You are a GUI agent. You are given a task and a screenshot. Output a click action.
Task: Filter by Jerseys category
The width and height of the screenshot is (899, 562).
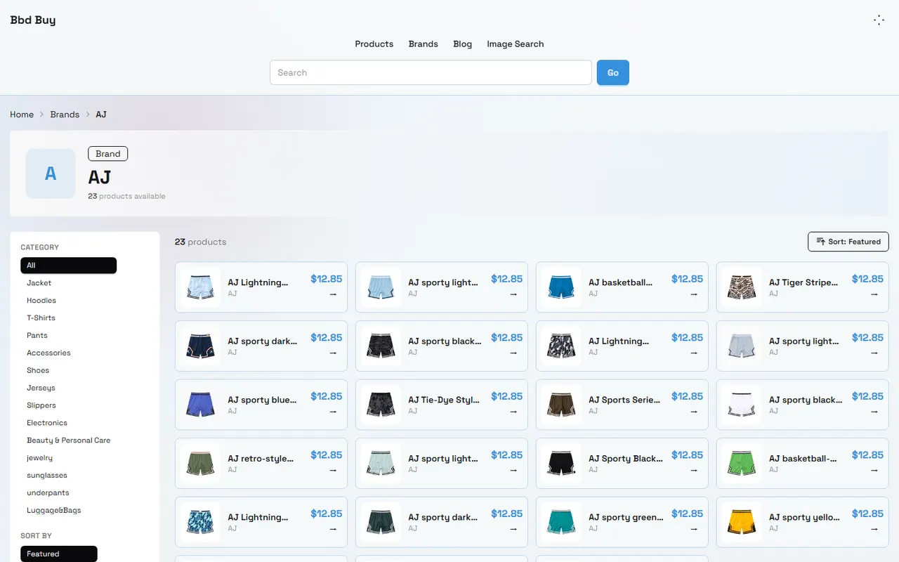click(41, 388)
